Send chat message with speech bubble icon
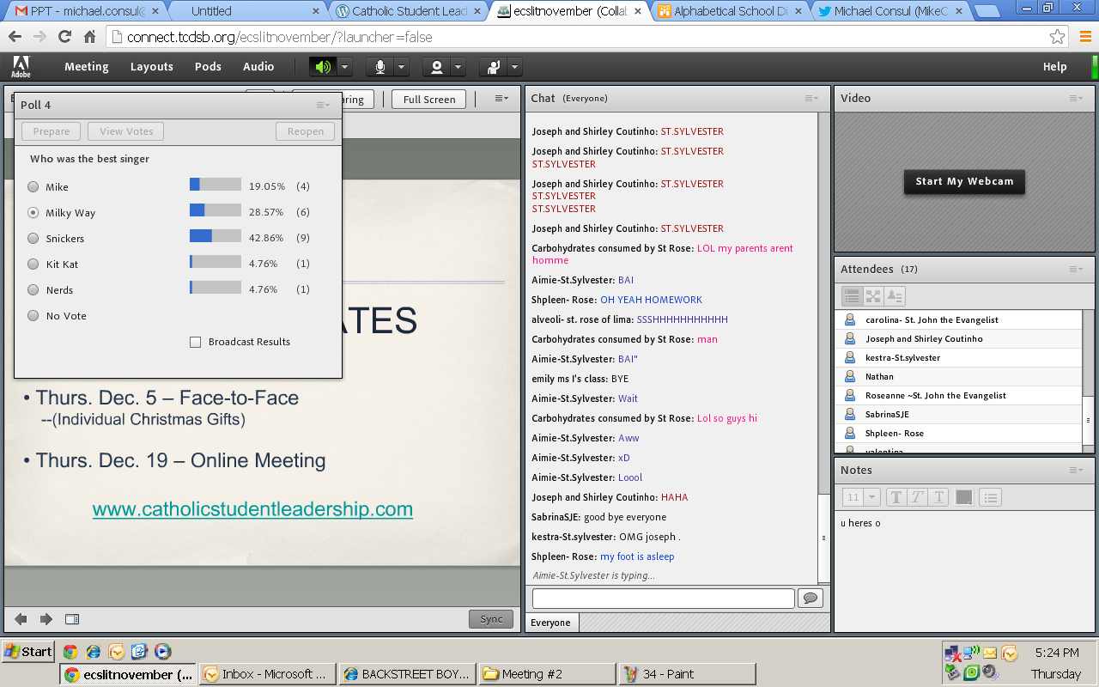 (810, 598)
